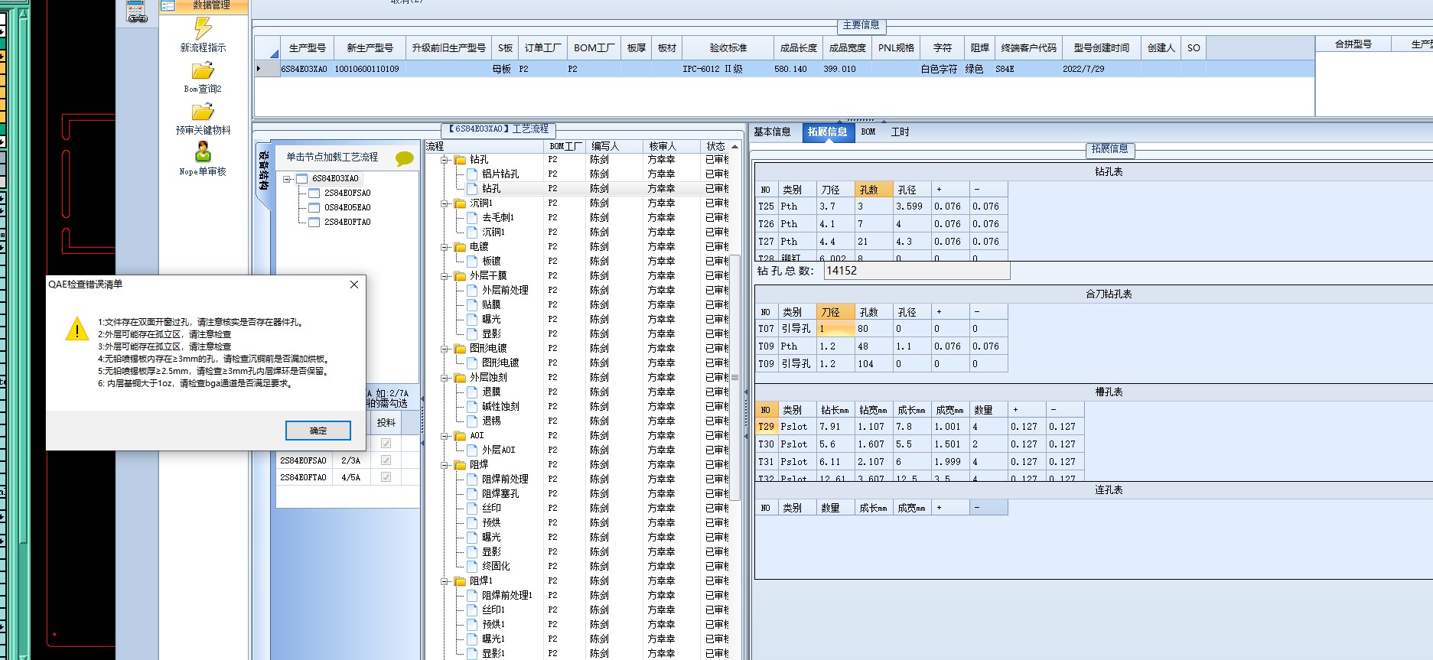Click the 外层蚀刻 folder icon
Viewport: 1433px width, 660px height.
(460, 378)
